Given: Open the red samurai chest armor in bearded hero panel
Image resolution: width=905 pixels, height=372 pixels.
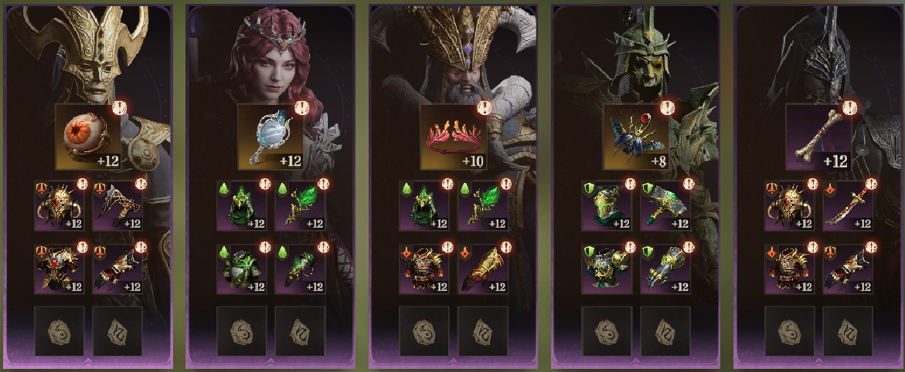Looking at the screenshot, I should [x=424, y=269].
